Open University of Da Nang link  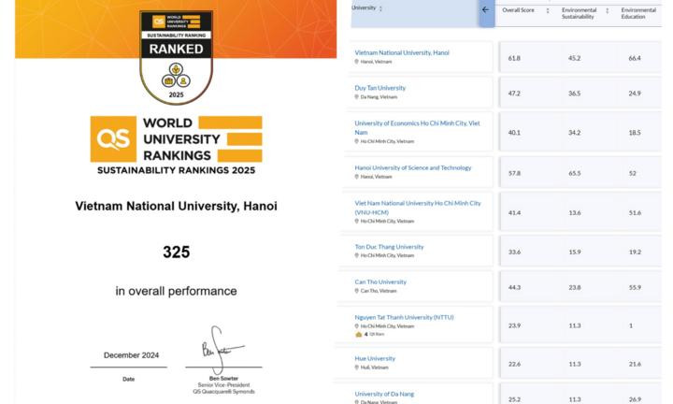(x=384, y=394)
